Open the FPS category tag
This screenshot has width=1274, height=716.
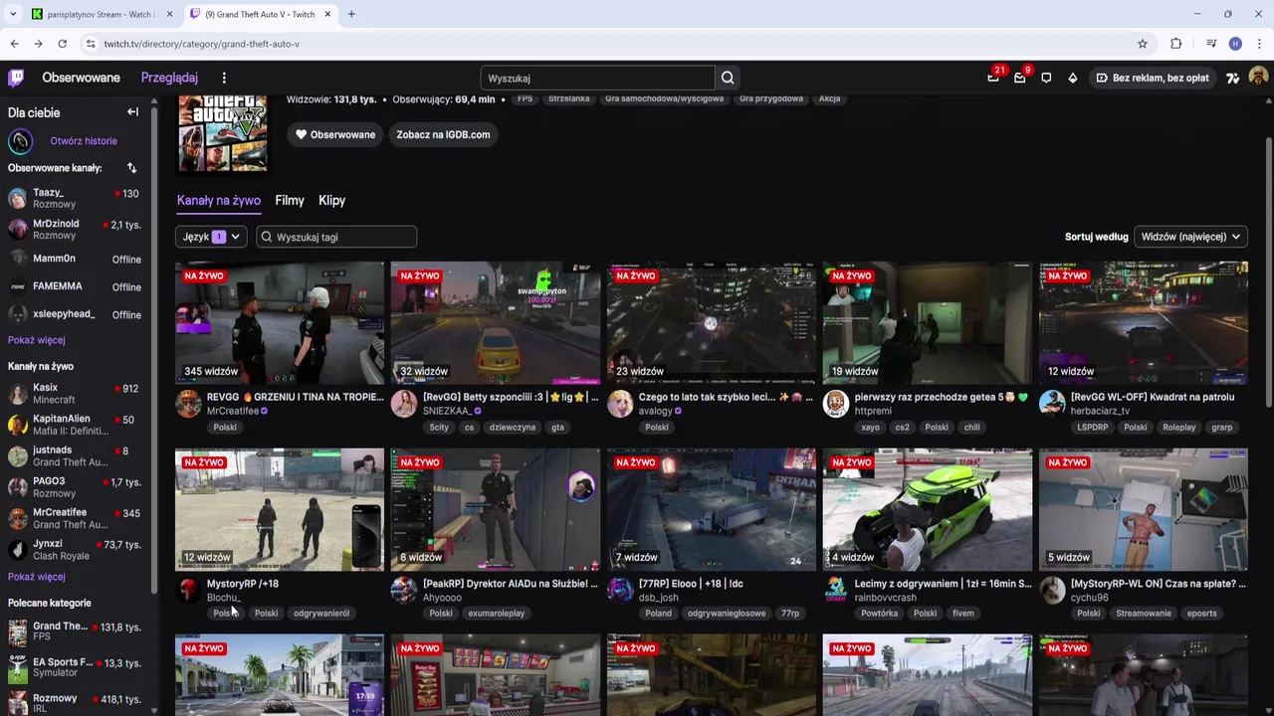(525, 98)
